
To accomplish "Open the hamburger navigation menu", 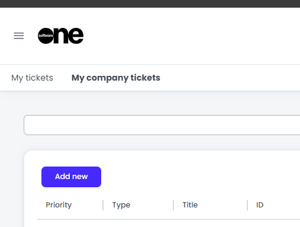I will point(19,36).
